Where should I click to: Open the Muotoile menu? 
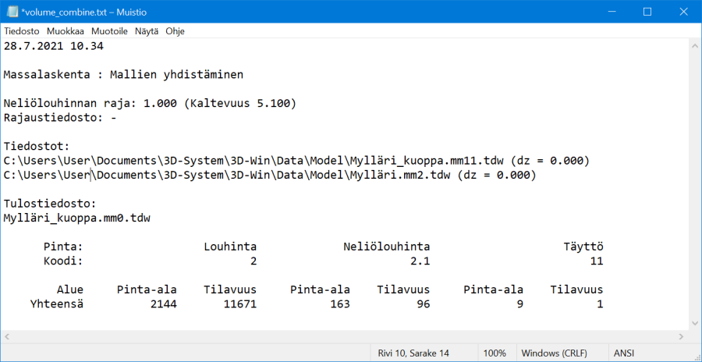coord(109,31)
